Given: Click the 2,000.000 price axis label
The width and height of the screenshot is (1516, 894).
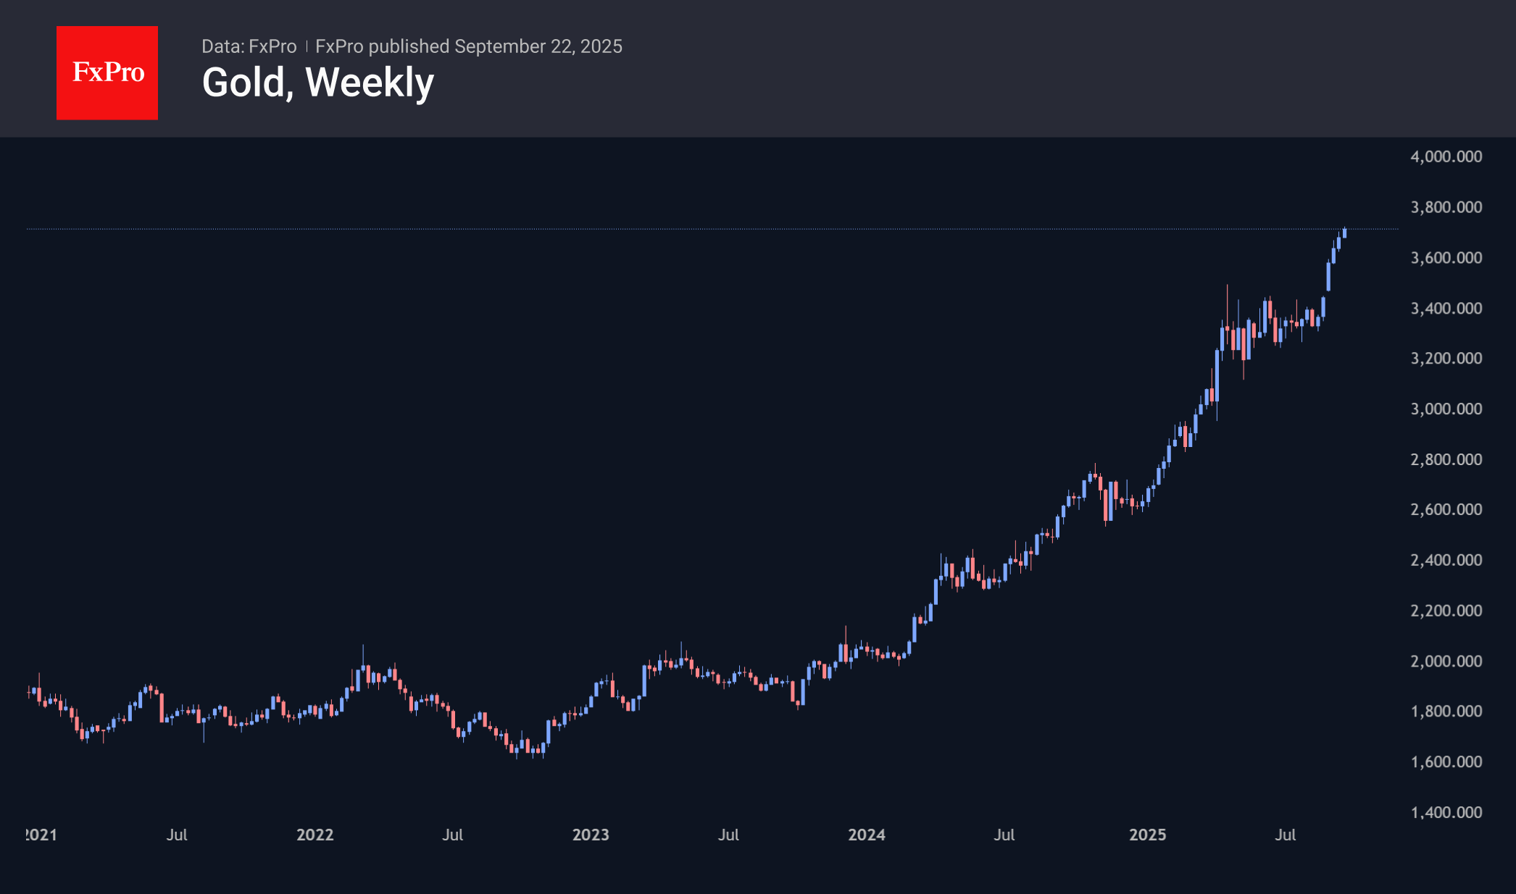Looking at the screenshot, I should coord(1446,661).
